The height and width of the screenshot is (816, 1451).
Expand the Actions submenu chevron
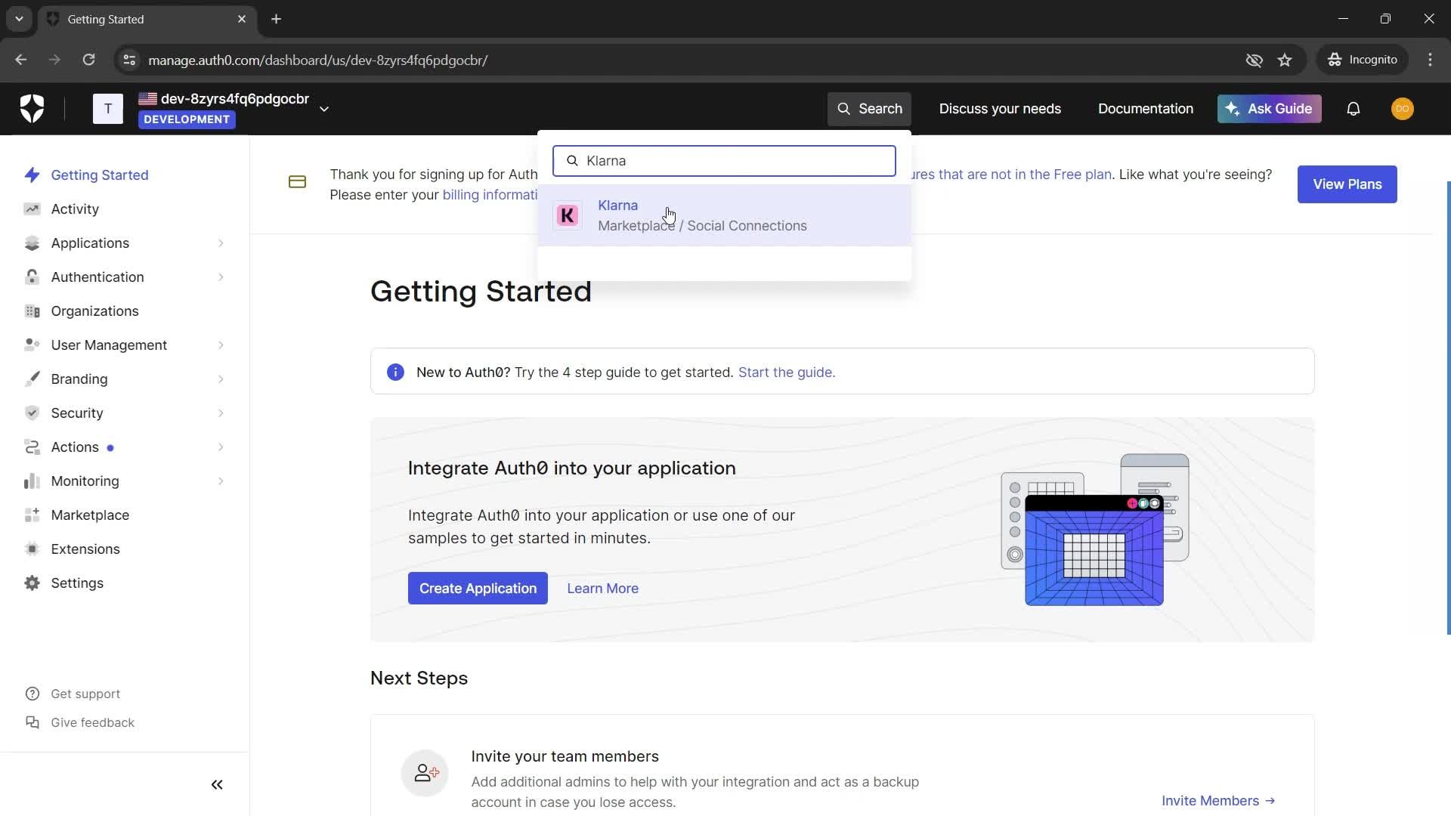(221, 447)
